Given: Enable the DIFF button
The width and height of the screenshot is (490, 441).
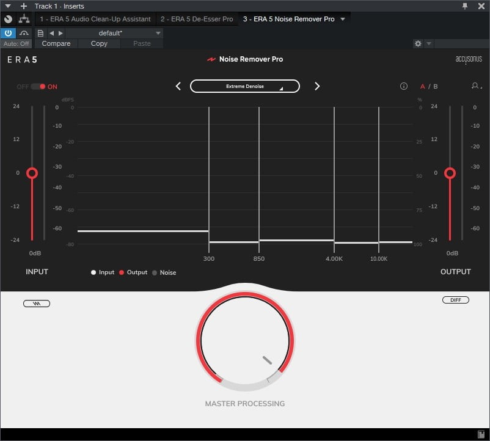Looking at the screenshot, I should pyautogui.click(x=456, y=300).
